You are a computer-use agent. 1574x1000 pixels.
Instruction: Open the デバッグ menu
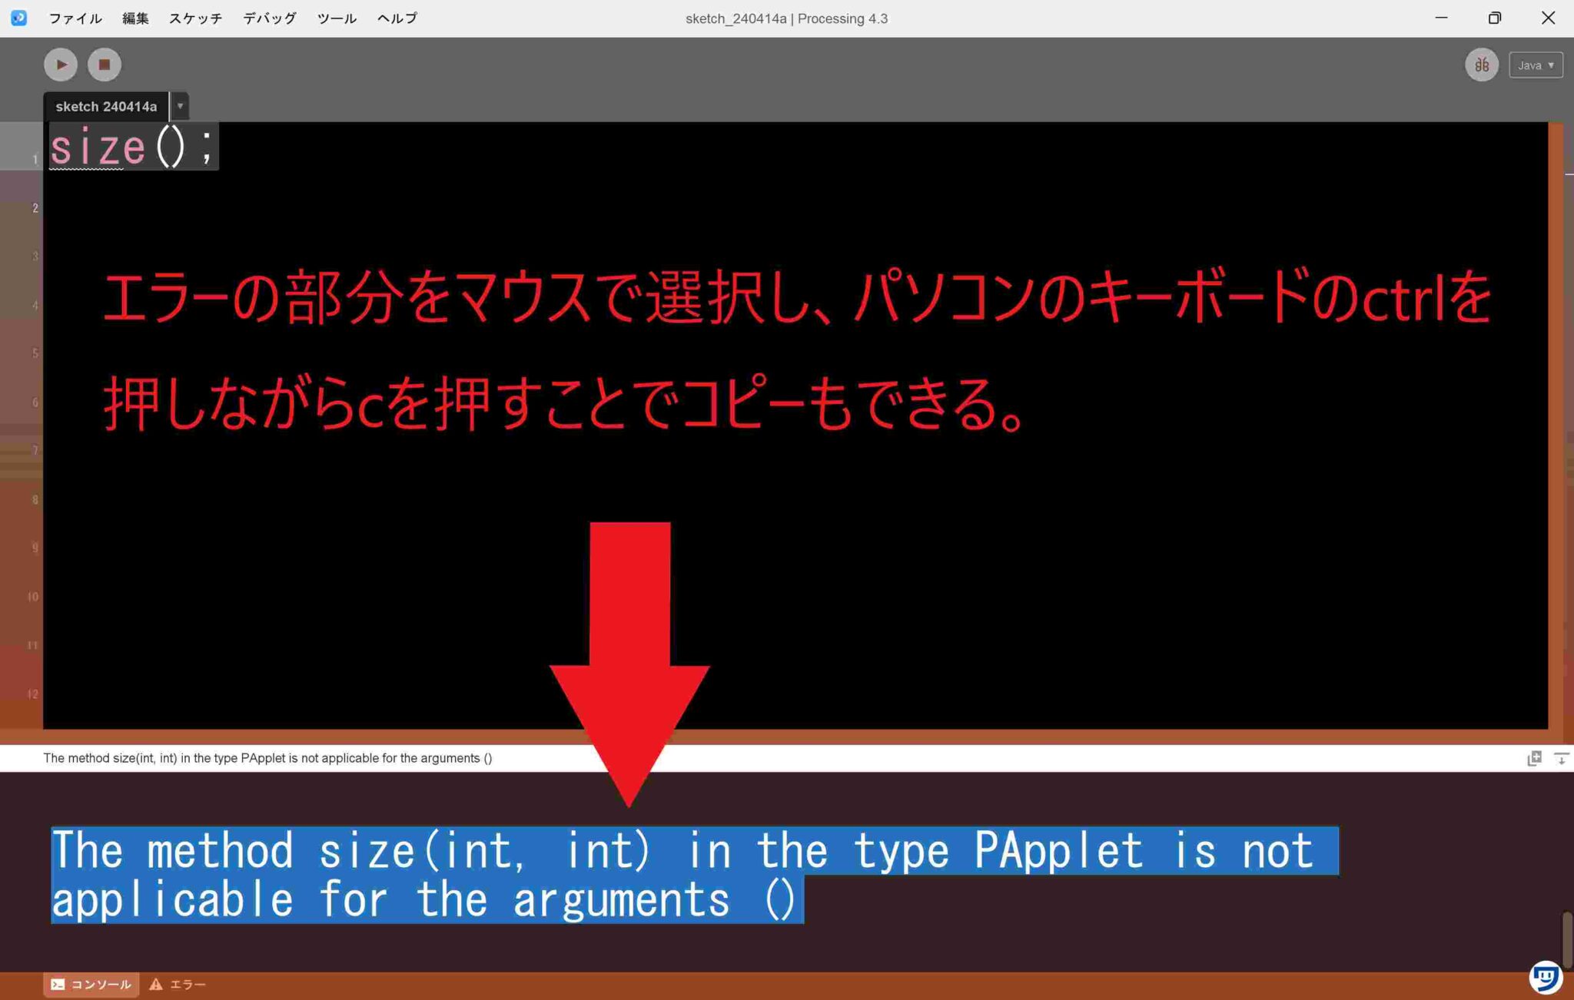click(267, 18)
